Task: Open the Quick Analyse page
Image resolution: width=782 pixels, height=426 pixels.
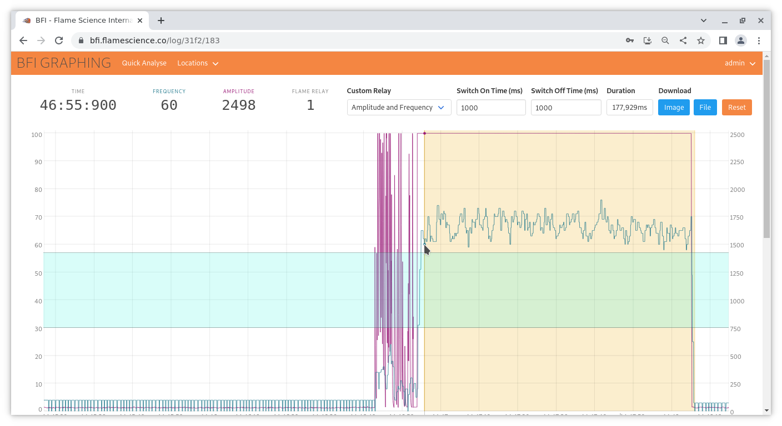Action: (x=144, y=63)
